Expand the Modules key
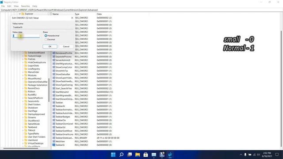The height and width of the screenshot is (159, 283). [23, 76]
